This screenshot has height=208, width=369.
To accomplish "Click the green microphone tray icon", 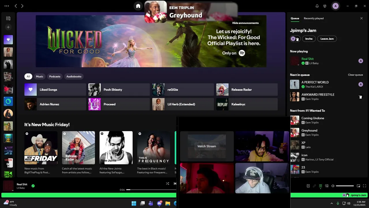I will [x=338, y=203].
